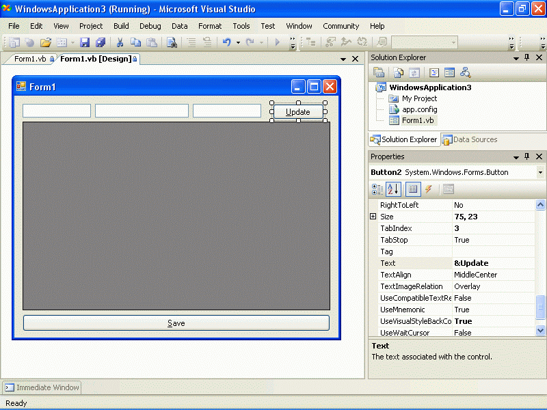Click the middle text box on Form1

(142, 111)
